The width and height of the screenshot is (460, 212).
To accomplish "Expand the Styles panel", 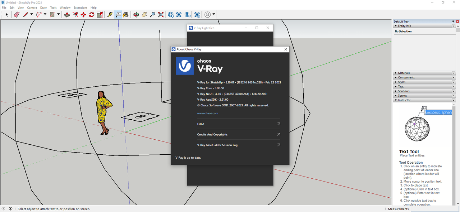I will 396,82.
